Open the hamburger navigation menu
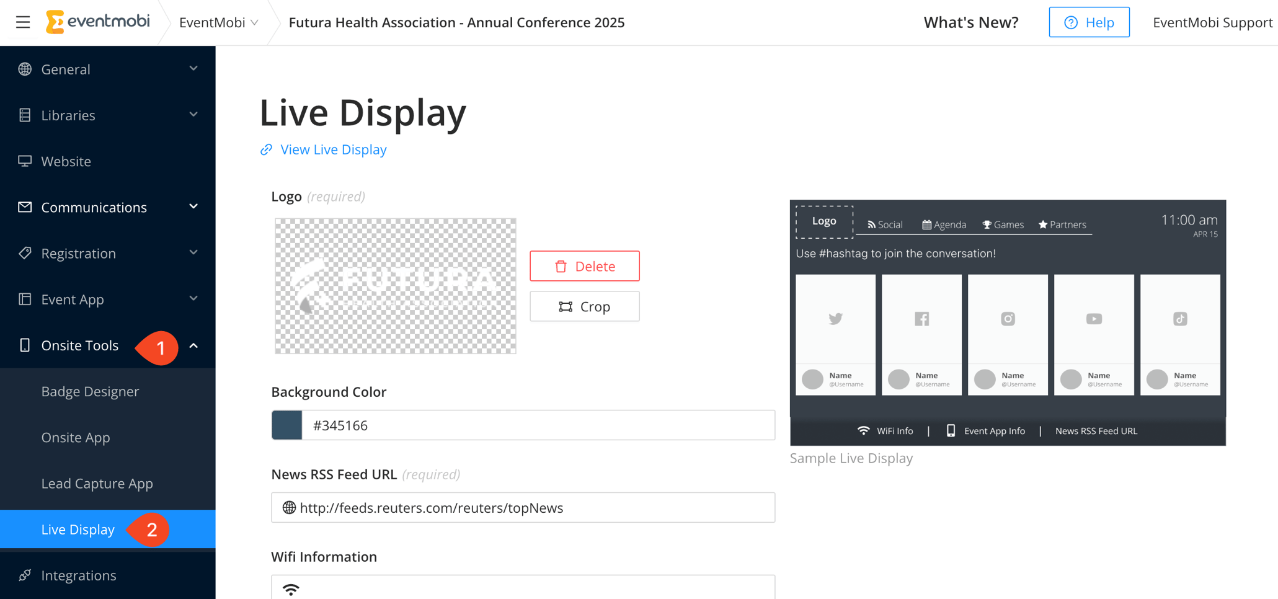This screenshot has height=599, width=1278. click(x=23, y=22)
